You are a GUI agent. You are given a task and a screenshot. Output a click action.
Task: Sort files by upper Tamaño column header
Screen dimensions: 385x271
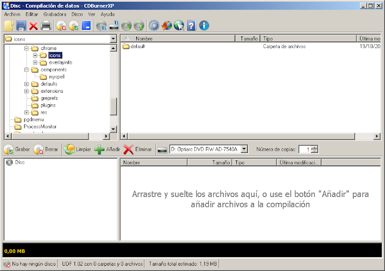coord(247,38)
